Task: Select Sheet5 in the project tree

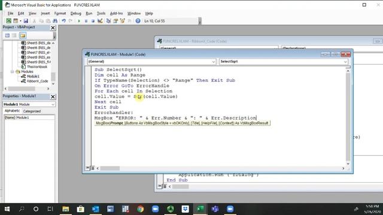Action: click(x=36, y=43)
